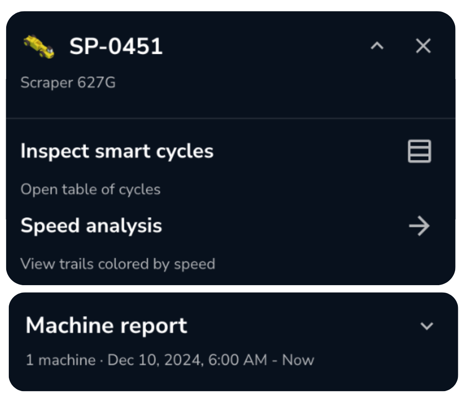Viewport: 468px width, 407px height.
Task: Click the '1 machine' count text
Action: tap(60, 360)
